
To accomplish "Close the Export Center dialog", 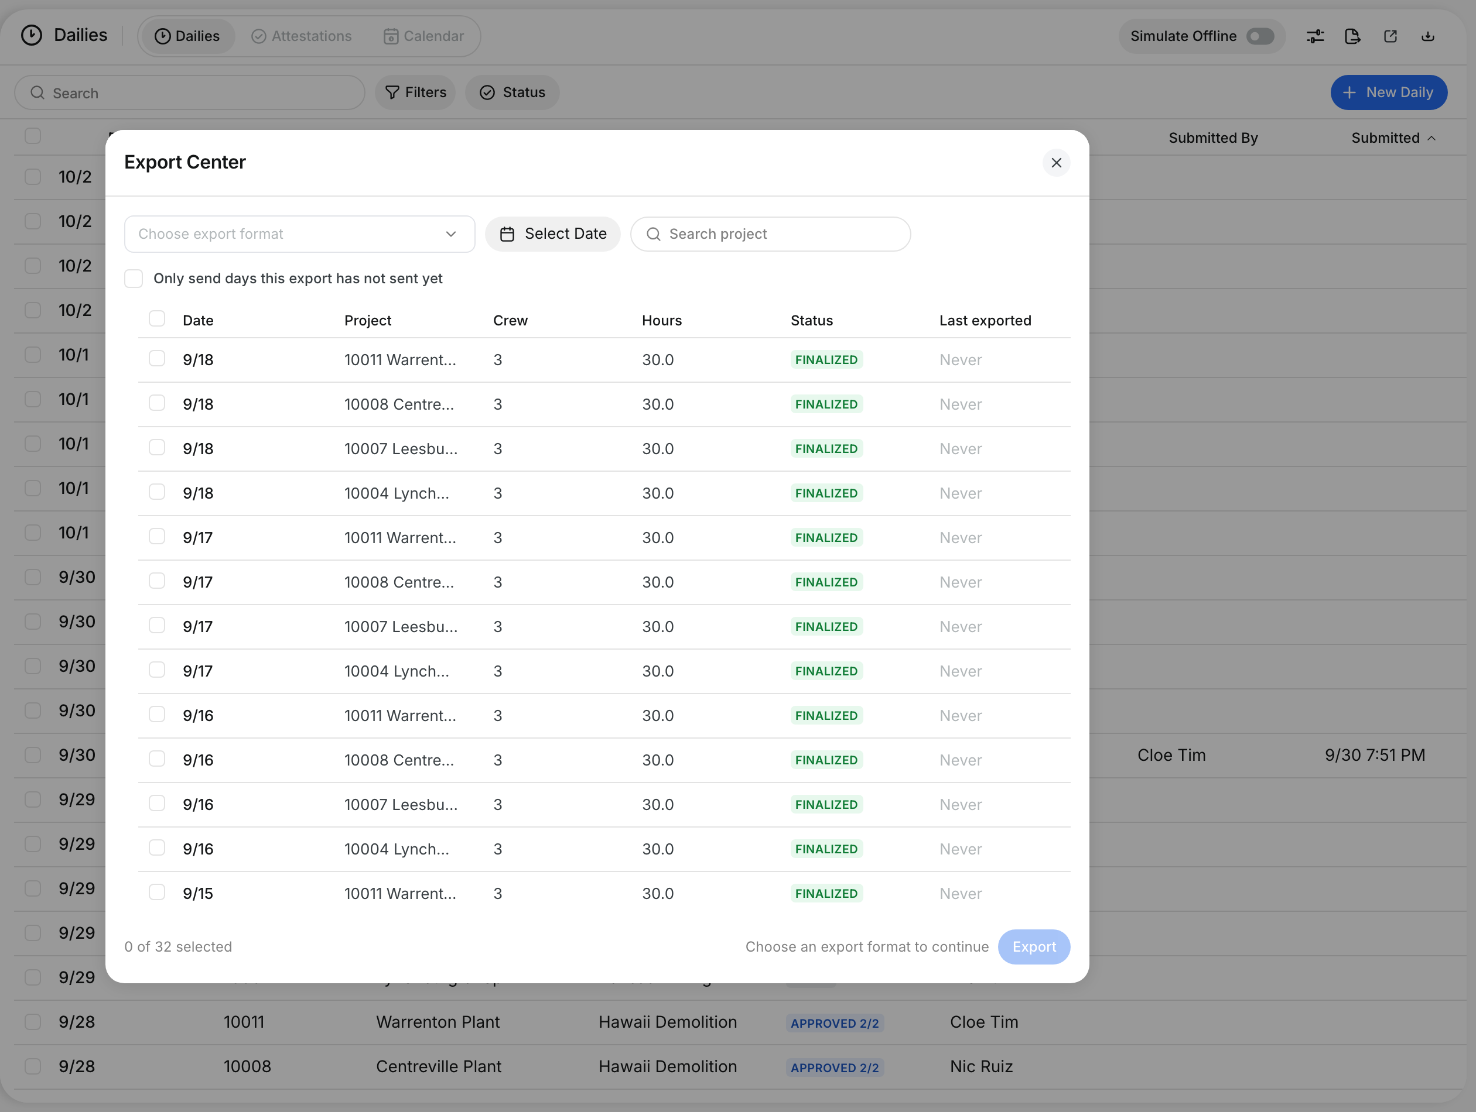I will point(1055,163).
